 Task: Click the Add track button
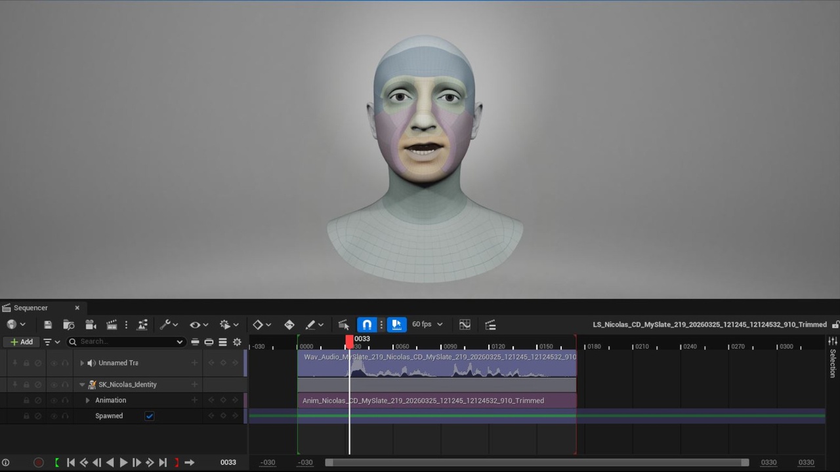click(21, 342)
